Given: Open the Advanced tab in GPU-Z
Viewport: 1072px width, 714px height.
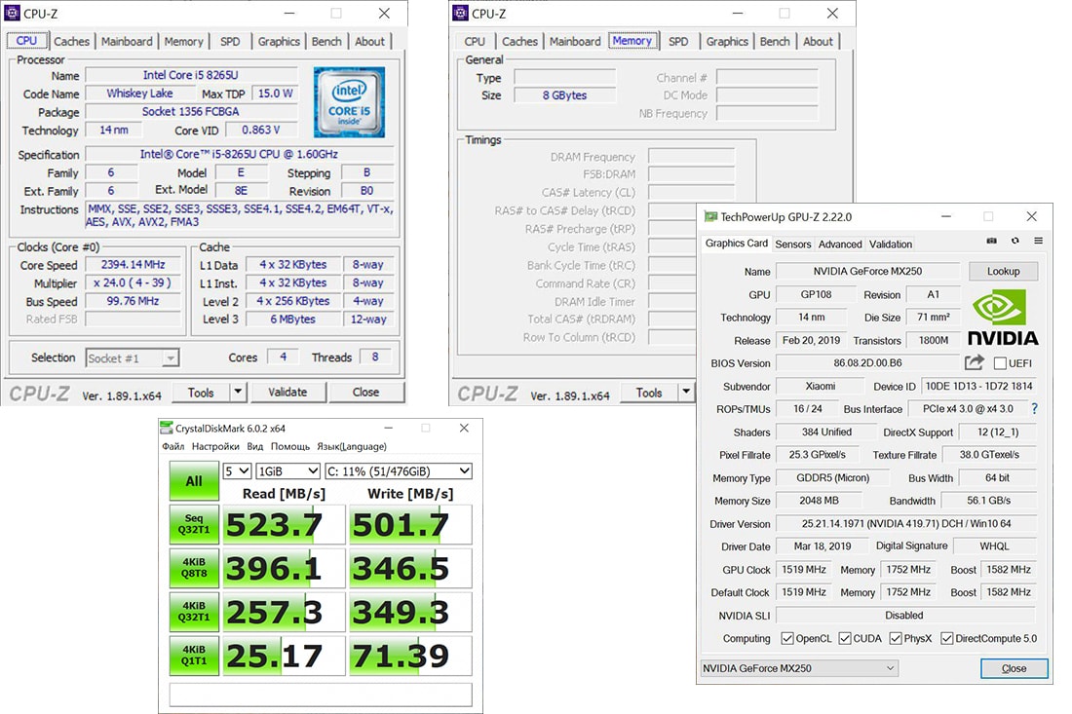Looking at the screenshot, I should tap(840, 244).
